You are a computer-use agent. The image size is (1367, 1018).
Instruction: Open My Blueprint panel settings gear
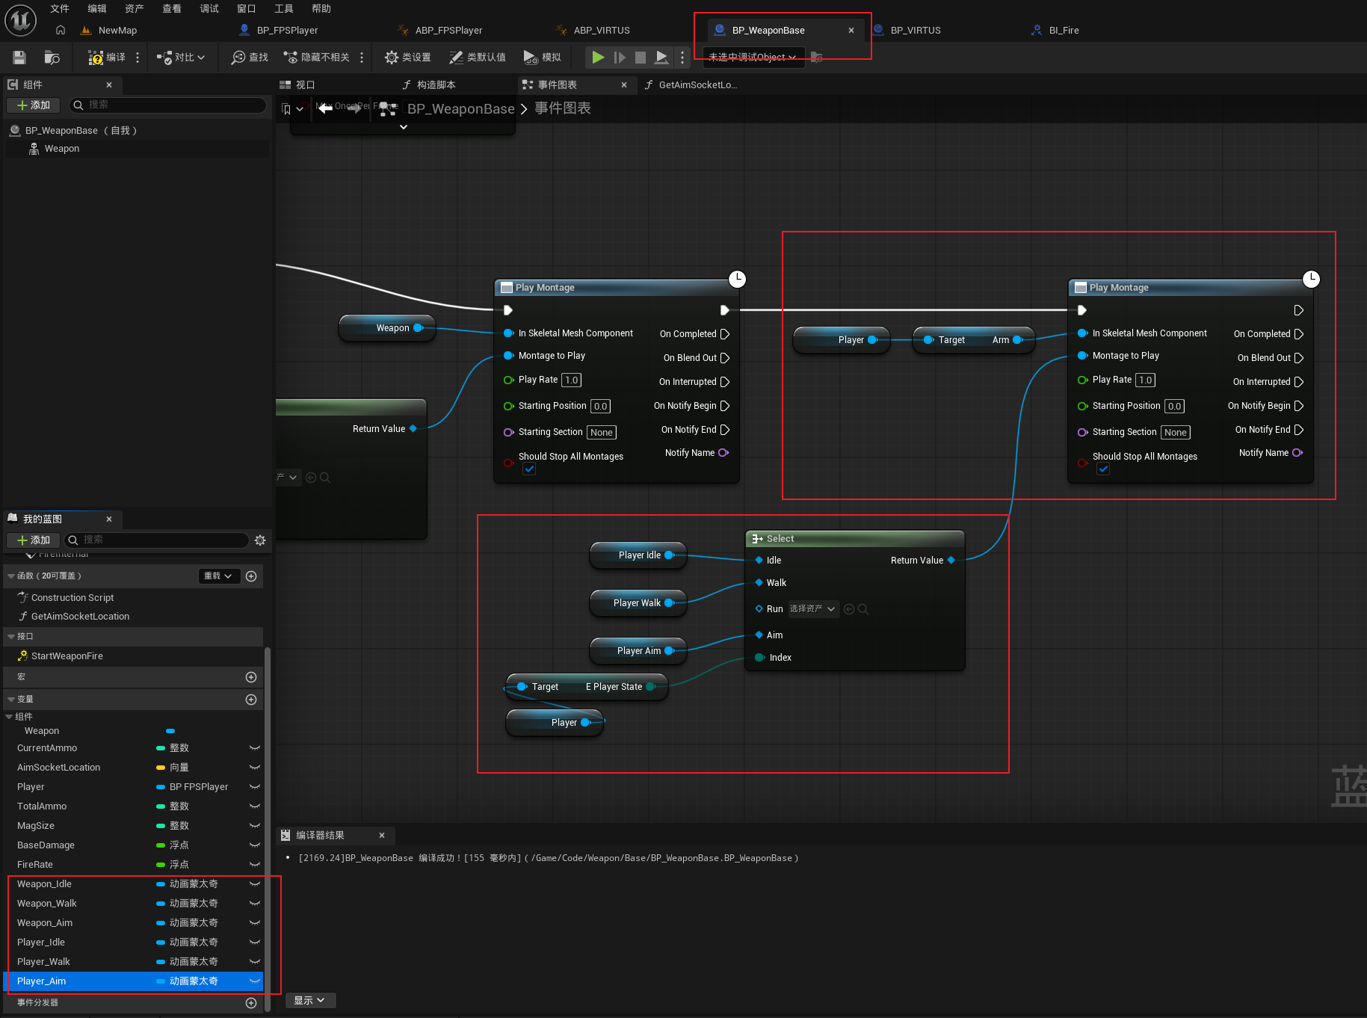coord(260,540)
